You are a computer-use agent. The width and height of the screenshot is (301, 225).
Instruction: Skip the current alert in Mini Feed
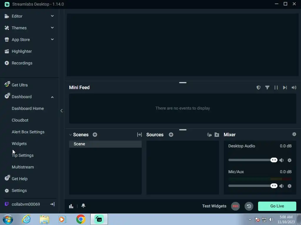(285, 87)
